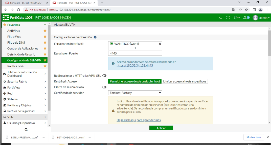This screenshot has height=145, width=271.
Task: Switch to the FortiGate ESTELI-PRESTAMO browser tab
Action: click(x=25, y=3)
